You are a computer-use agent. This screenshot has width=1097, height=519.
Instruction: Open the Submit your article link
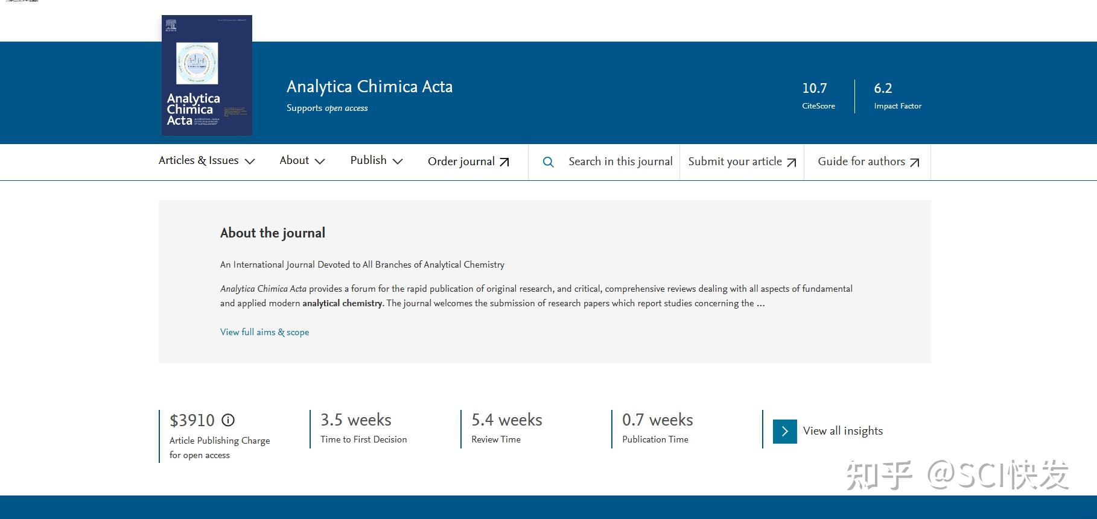tap(742, 162)
